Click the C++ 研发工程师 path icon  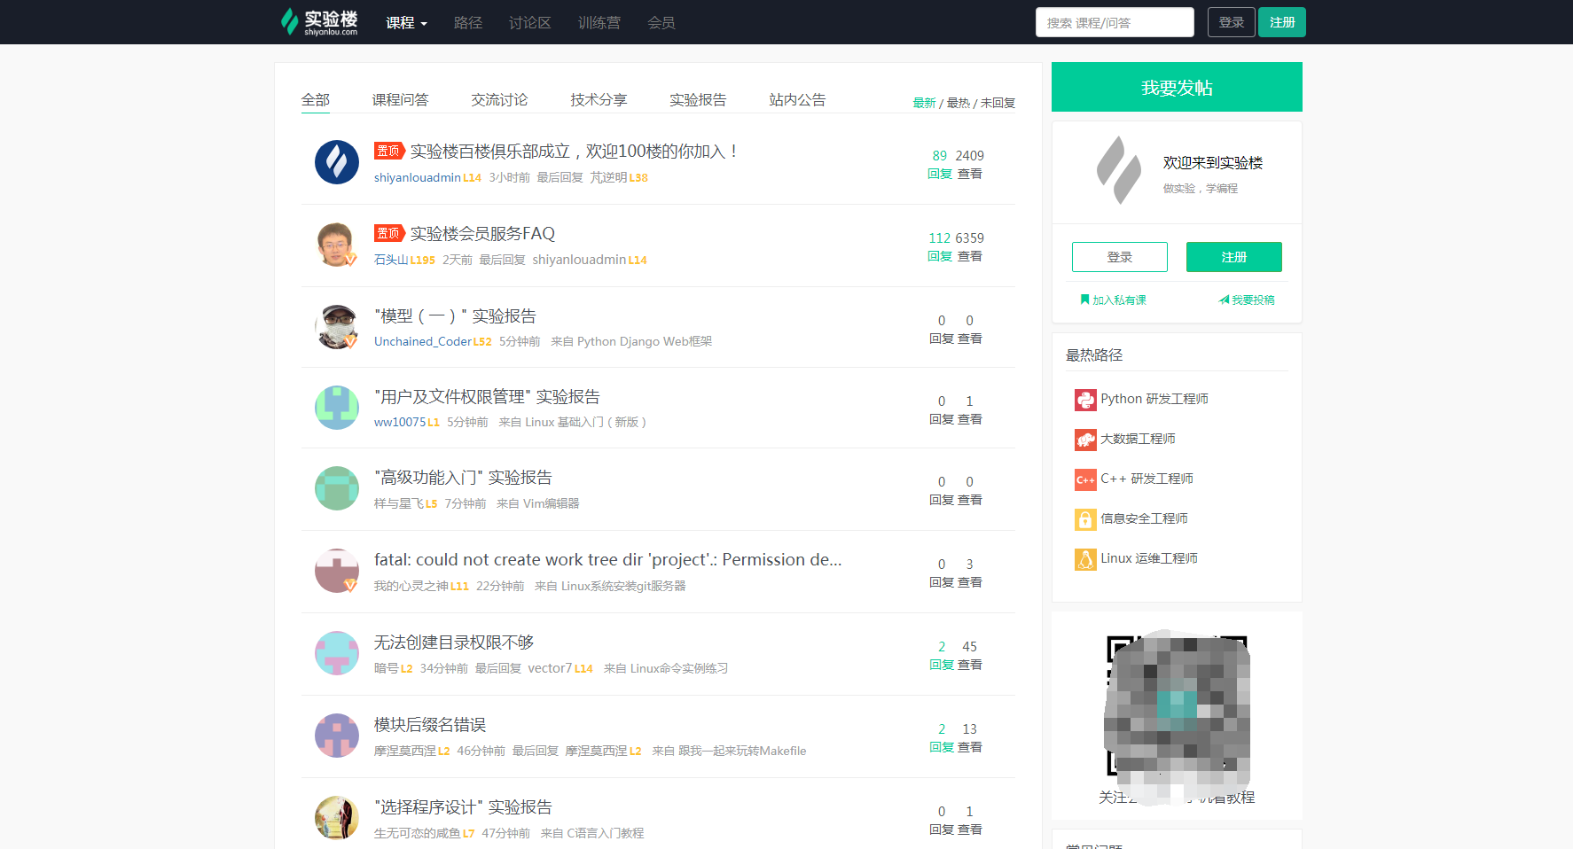1085,479
